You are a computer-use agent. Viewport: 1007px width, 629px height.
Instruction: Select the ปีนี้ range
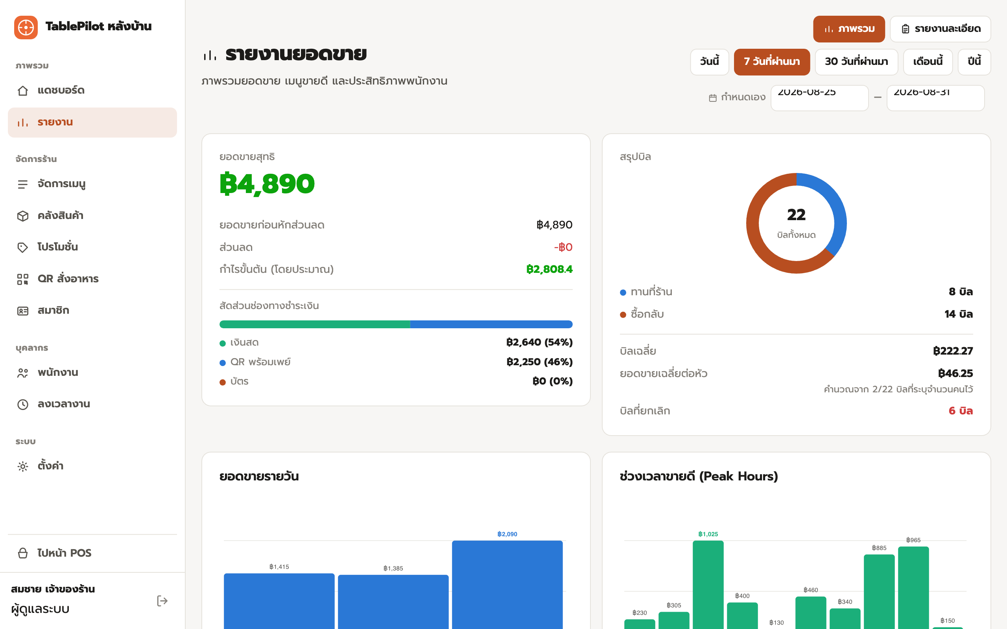[974, 62]
